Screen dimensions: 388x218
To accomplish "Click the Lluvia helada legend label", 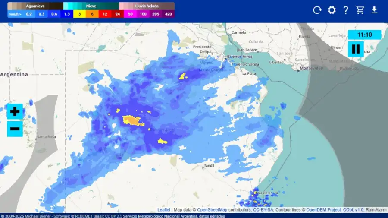I will point(147,6).
